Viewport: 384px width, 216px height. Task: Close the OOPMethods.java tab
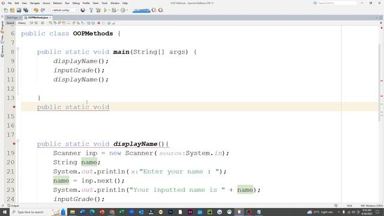pyautogui.click(x=50, y=17)
